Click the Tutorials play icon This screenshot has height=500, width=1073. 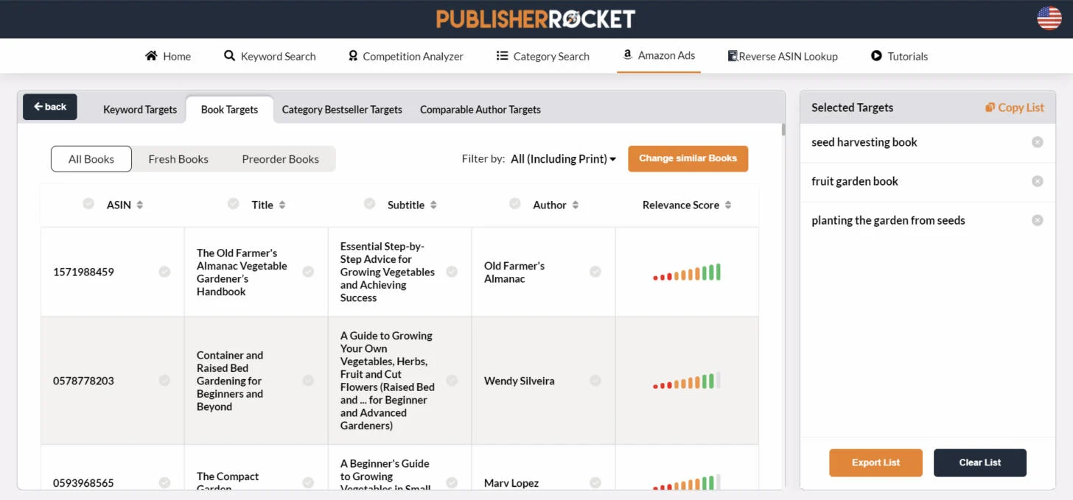(x=876, y=56)
